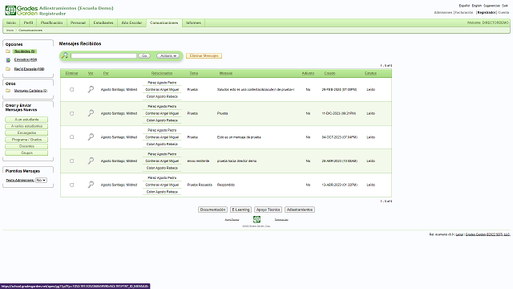Check the 11-DIC-2023 message delete checkbox
The width and height of the screenshot is (513, 289).
(x=71, y=113)
